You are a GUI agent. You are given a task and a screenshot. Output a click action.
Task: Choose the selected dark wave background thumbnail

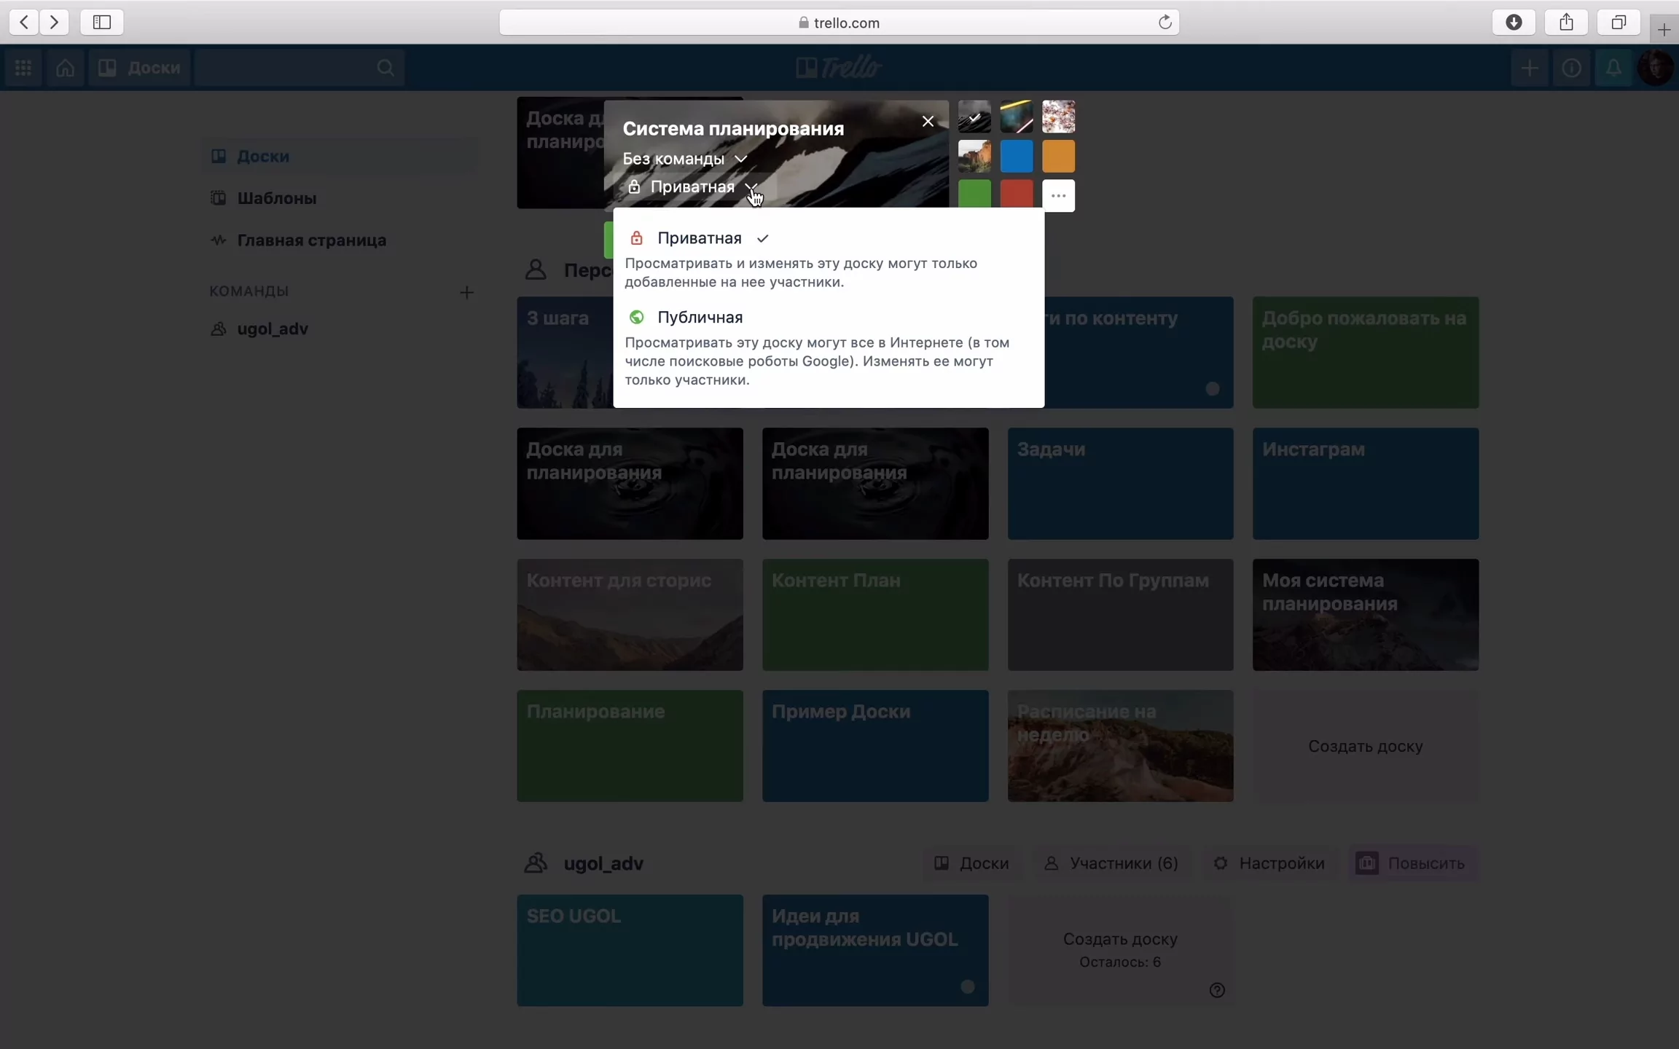(x=974, y=117)
